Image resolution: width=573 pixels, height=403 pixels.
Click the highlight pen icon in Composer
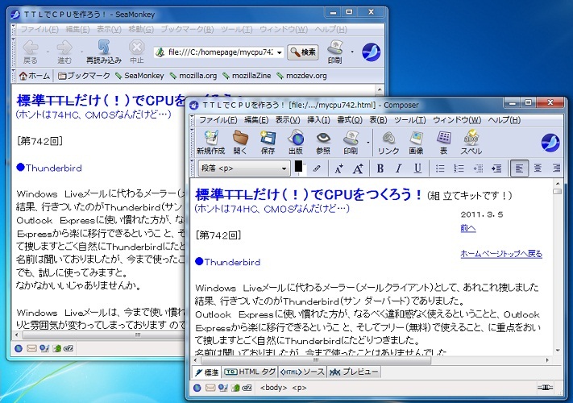(317, 168)
